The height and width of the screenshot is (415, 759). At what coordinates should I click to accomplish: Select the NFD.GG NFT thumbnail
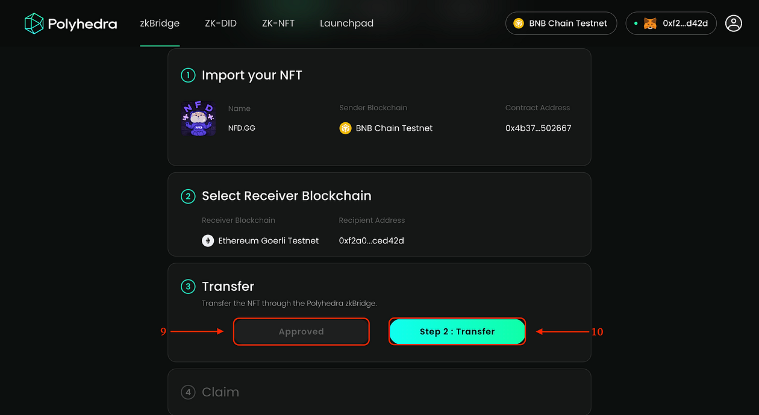pos(198,119)
